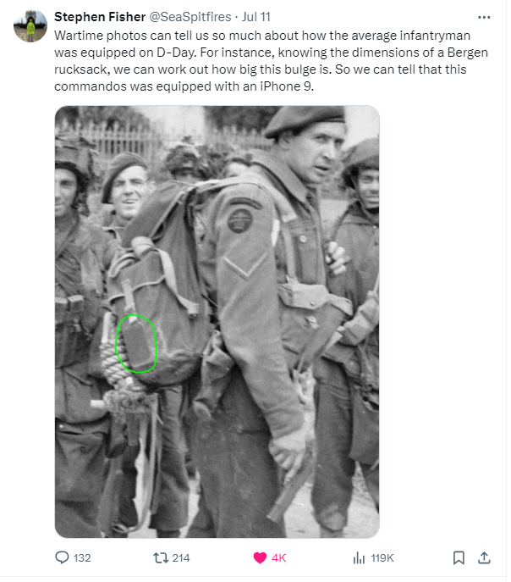Click the 214 reposts count

pos(181,558)
